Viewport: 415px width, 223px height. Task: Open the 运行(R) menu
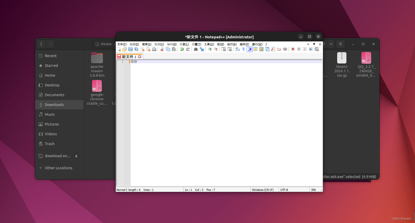point(232,44)
